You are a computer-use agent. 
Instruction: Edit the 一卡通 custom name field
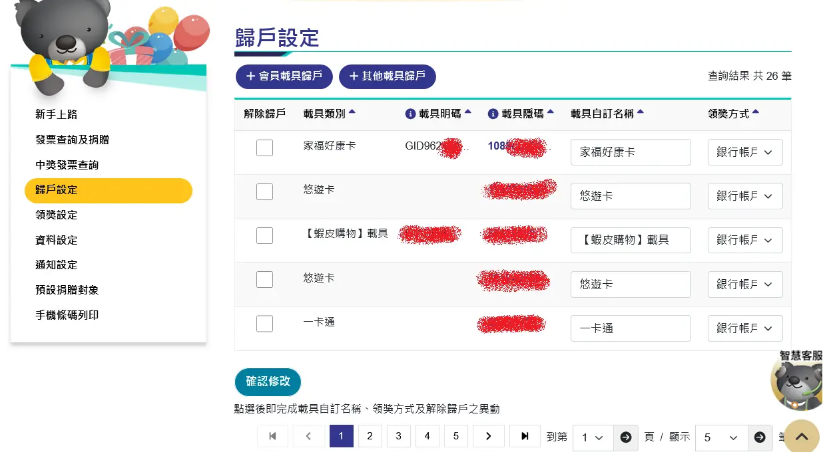click(630, 328)
